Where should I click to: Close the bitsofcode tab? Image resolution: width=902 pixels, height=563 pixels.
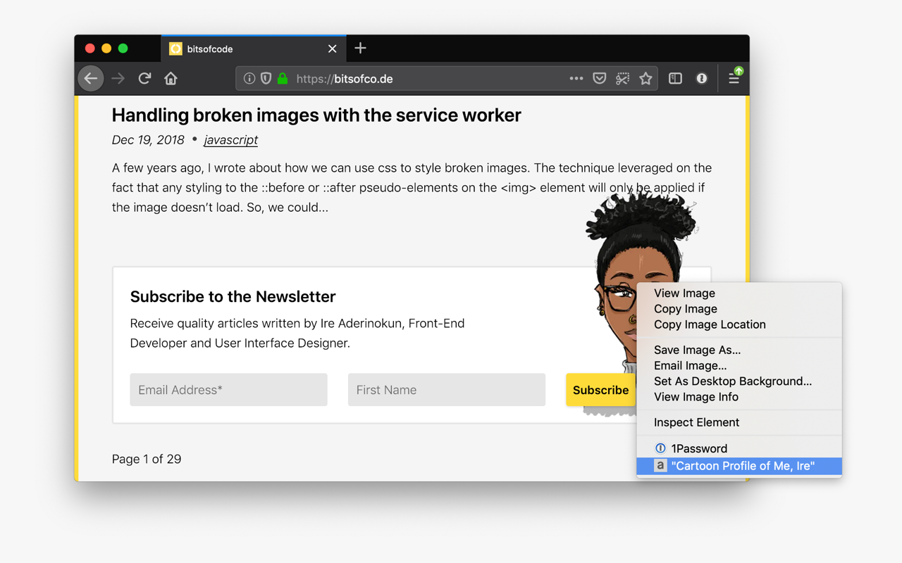333,49
